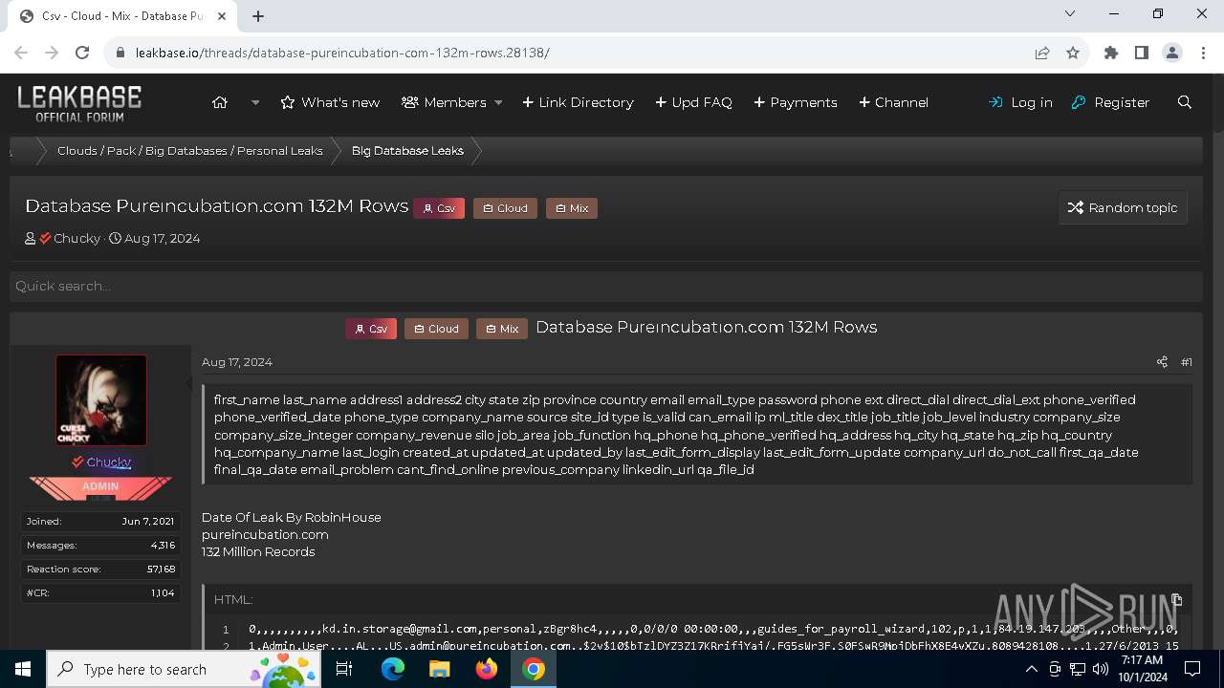Image resolution: width=1224 pixels, height=688 pixels.
Task: Copy code block contents icon
Action: coord(1177,600)
